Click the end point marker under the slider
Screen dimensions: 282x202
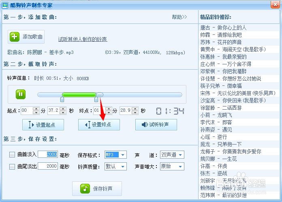pos(96,99)
